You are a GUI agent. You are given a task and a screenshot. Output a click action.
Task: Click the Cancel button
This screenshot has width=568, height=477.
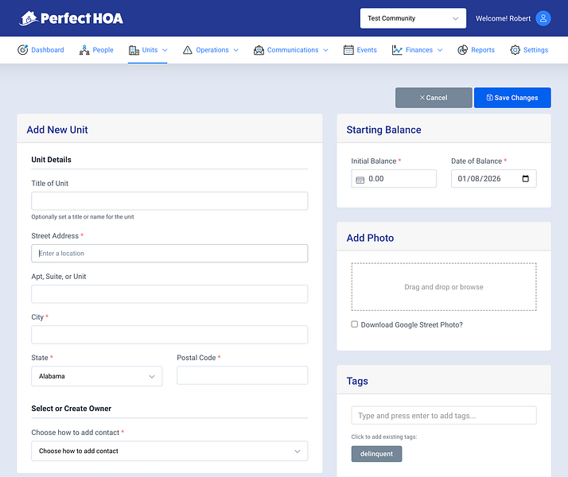[434, 98]
